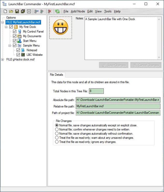The height and width of the screenshot is (192, 164).
Task: Uncheck the My First Dock checkbox
Action: click(11, 27)
